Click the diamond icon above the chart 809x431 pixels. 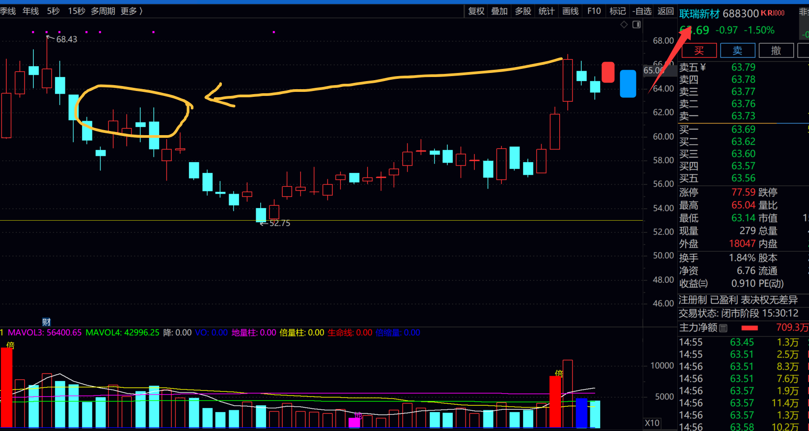pyautogui.click(x=624, y=24)
